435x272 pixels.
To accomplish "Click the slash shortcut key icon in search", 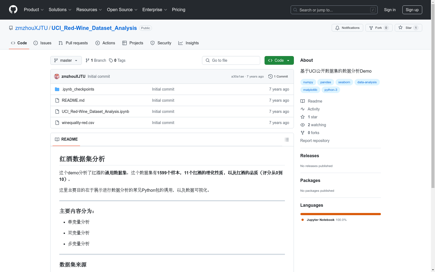I will [373, 10].
